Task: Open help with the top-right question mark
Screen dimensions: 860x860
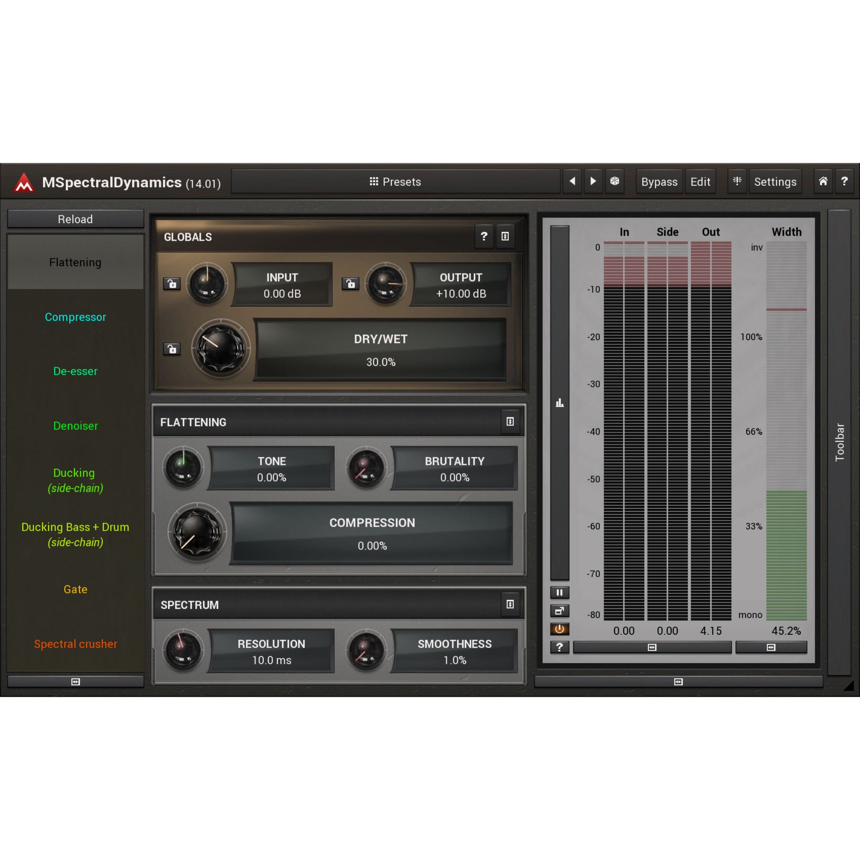Action: point(845,181)
